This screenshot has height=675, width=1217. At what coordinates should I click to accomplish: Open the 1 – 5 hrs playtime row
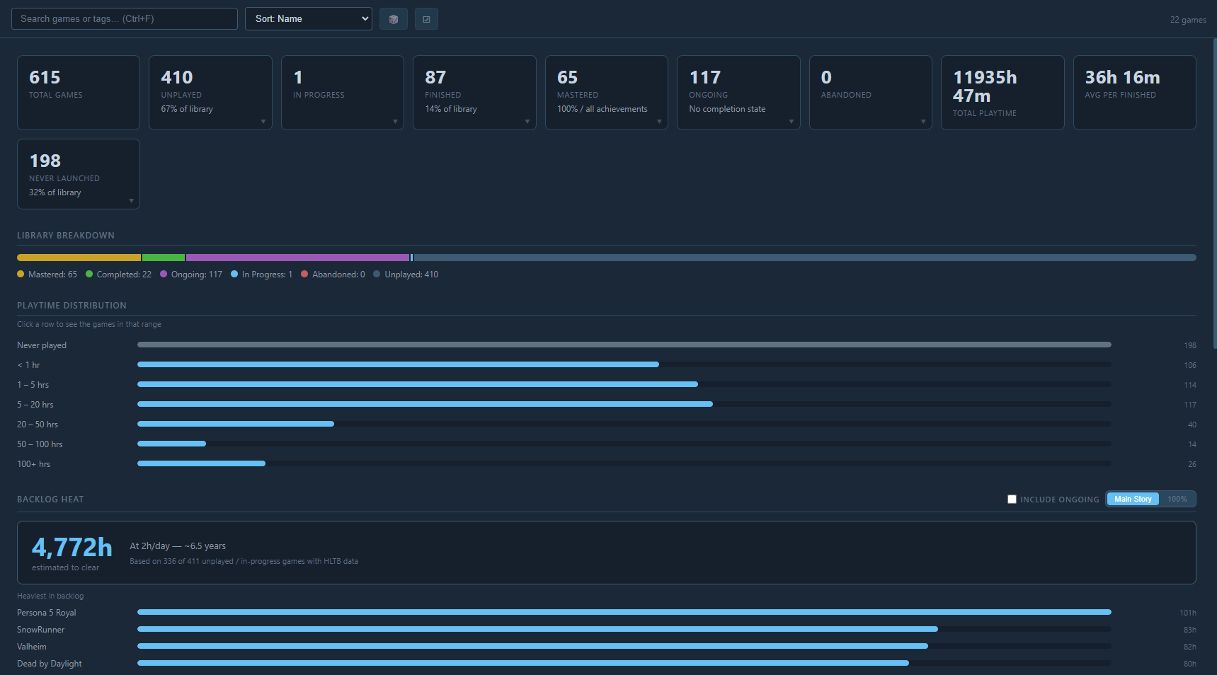click(607, 385)
